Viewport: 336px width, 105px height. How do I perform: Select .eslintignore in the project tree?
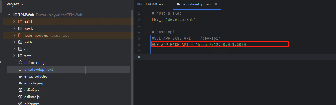pyautogui.click(x=34, y=90)
